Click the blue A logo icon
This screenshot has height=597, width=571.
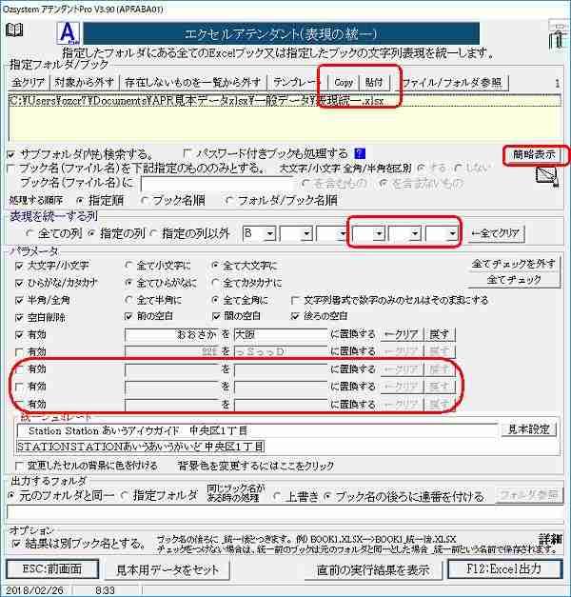tap(68, 33)
